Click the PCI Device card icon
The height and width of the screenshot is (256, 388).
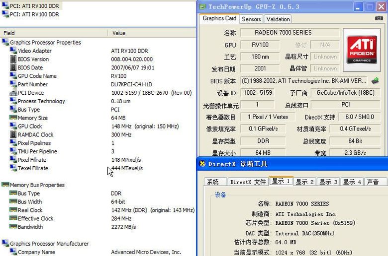tap(13, 93)
